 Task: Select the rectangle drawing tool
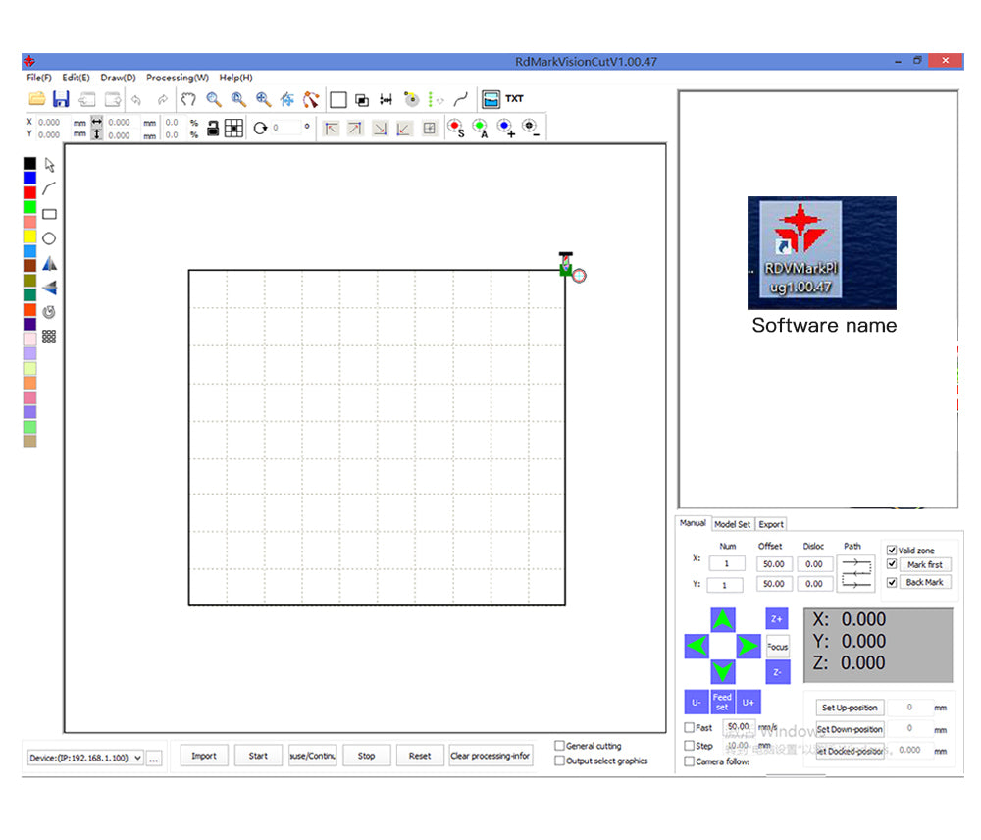coord(49,214)
